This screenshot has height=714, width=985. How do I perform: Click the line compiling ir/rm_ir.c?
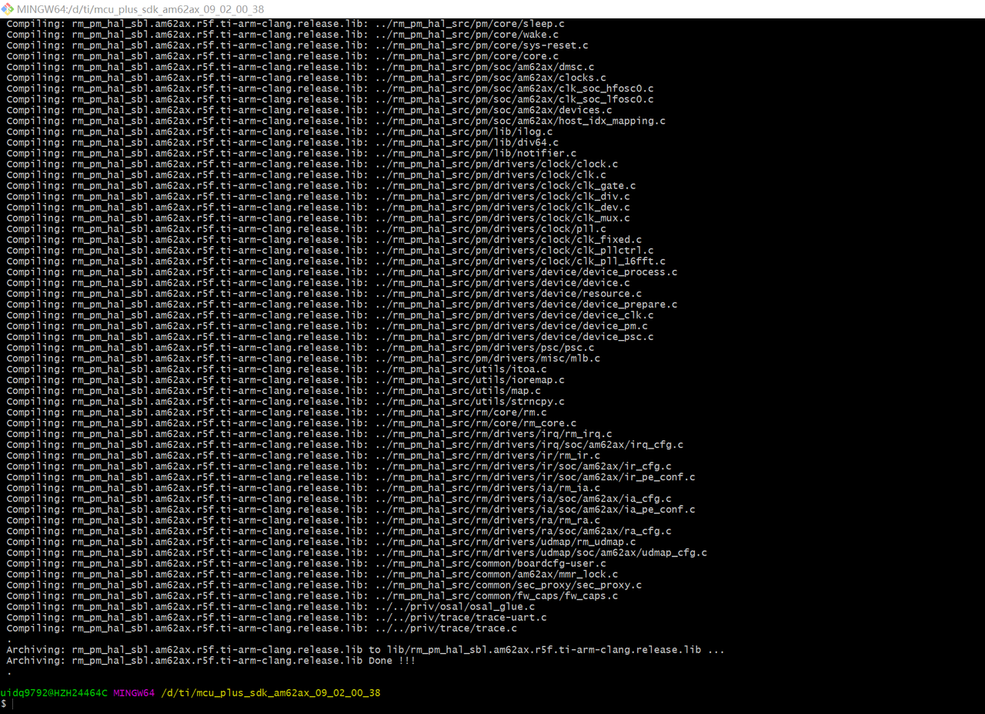point(303,455)
